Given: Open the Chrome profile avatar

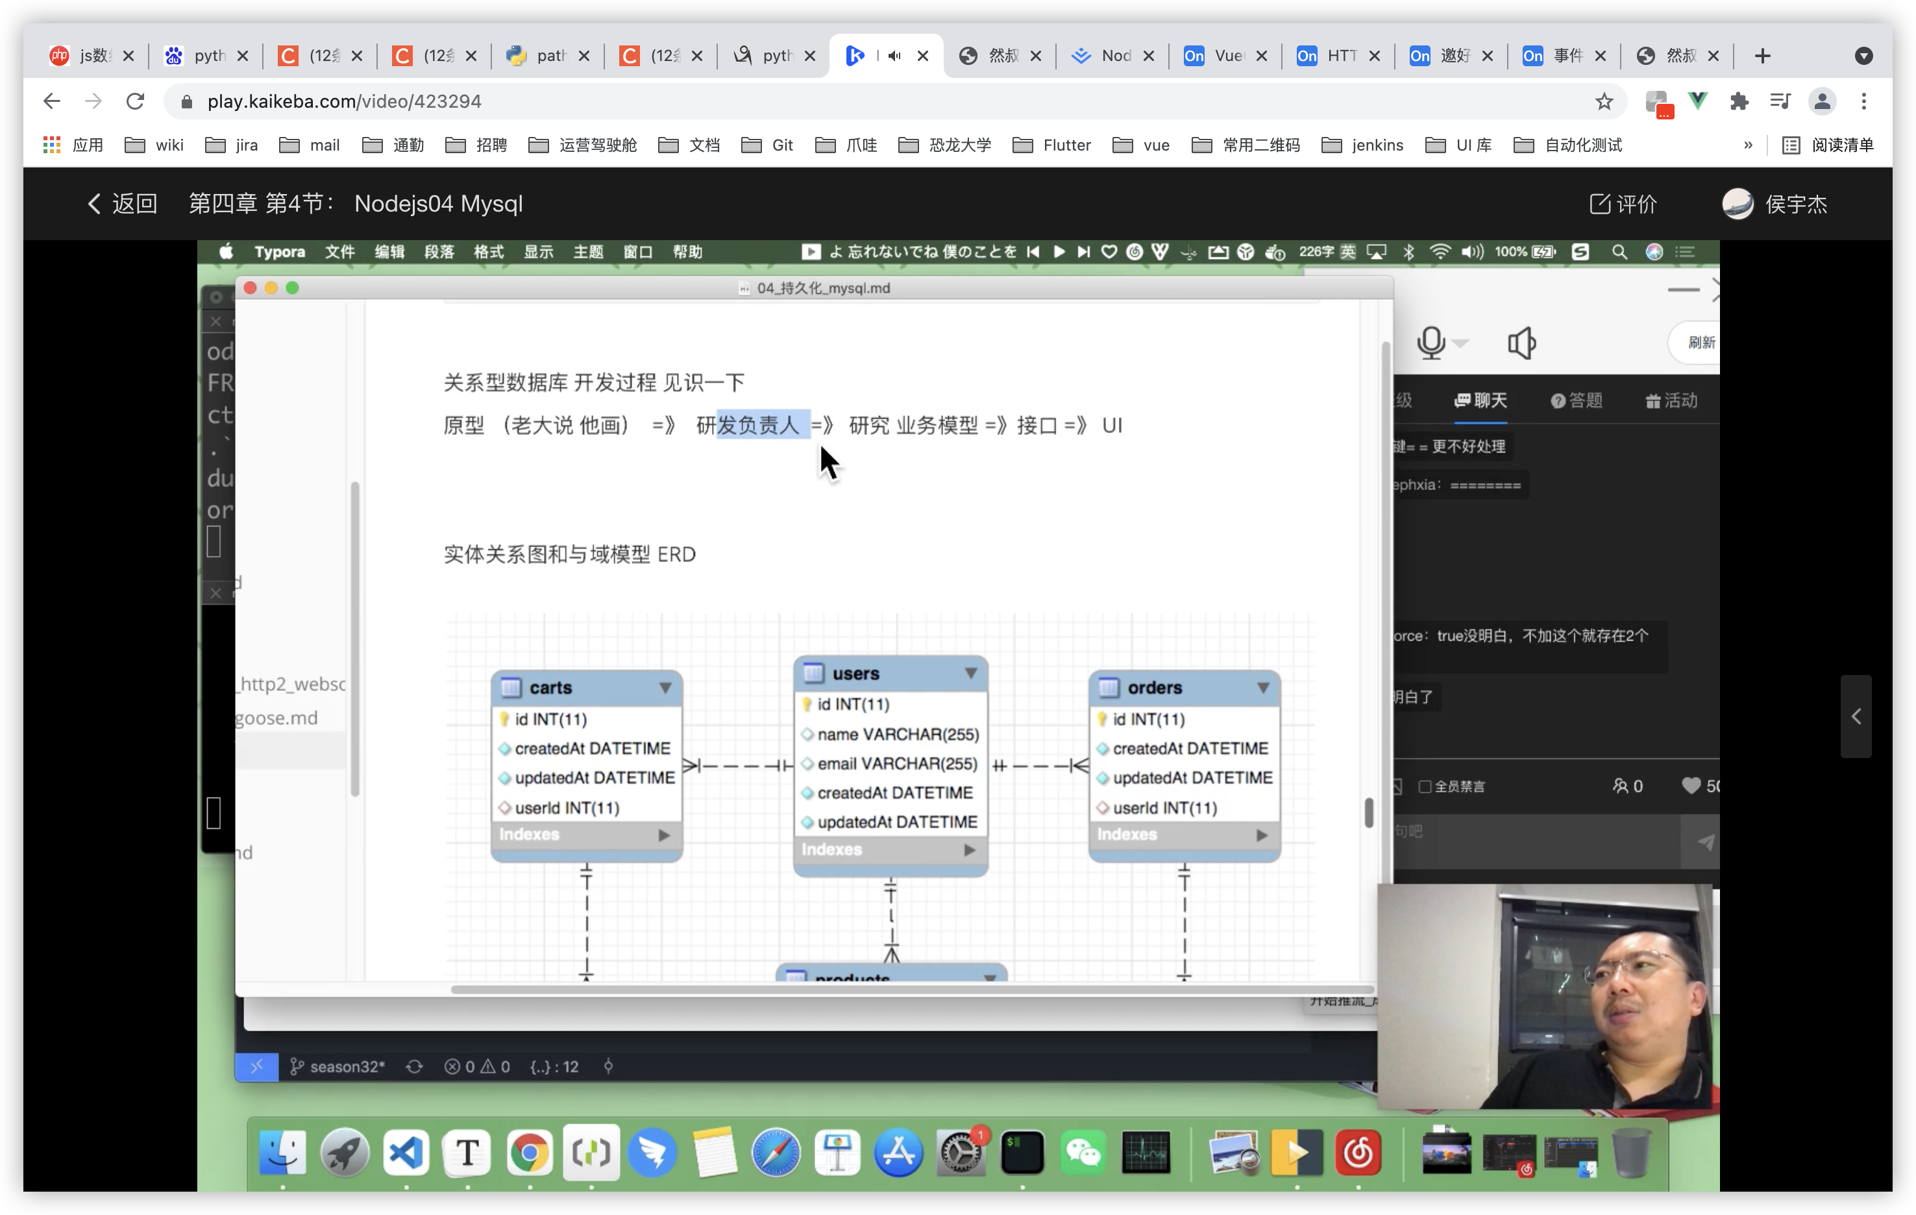Looking at the screenshot, I should [x=1821, y=101].
